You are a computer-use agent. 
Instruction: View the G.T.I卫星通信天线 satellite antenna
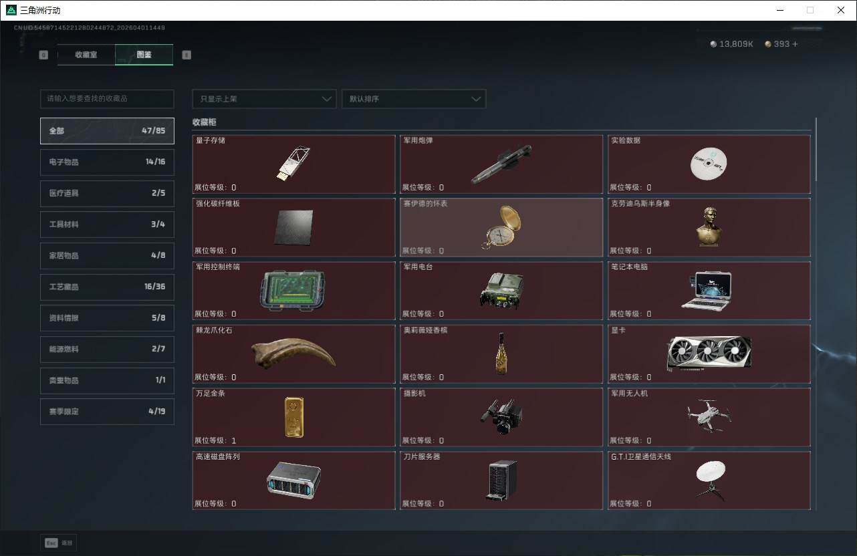point(709,480)
